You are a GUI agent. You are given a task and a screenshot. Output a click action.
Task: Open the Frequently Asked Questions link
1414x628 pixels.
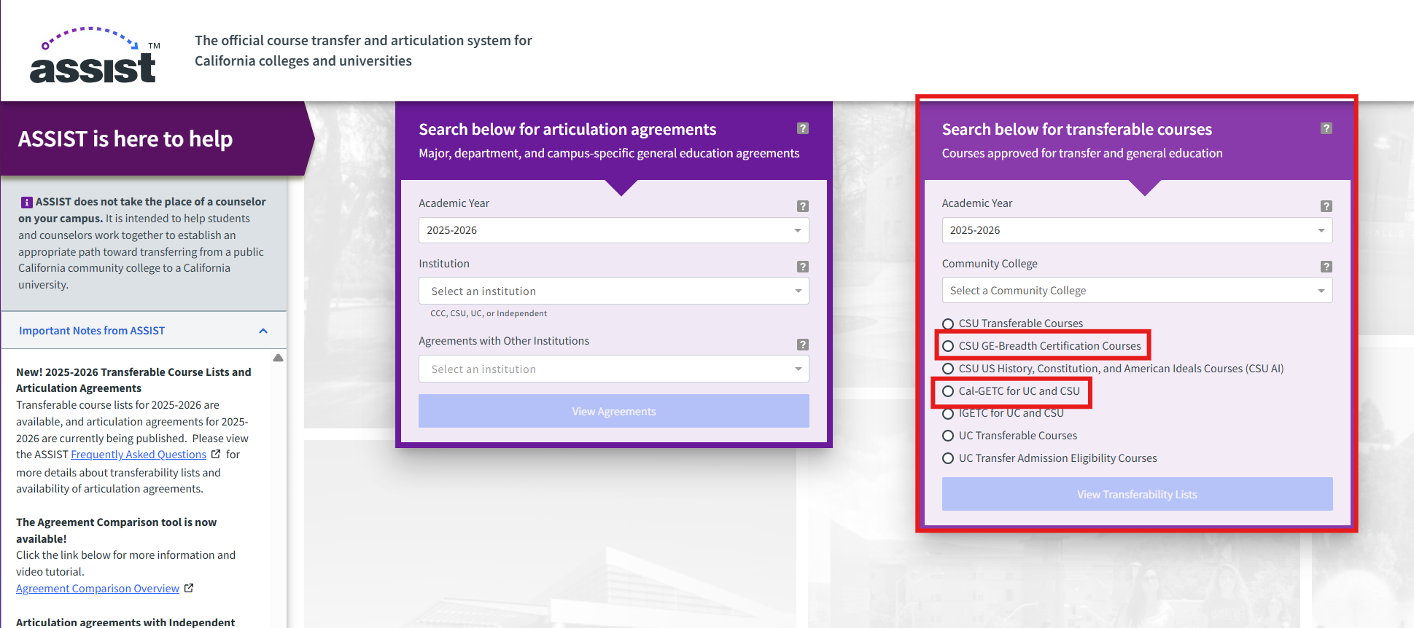(139, 455)
